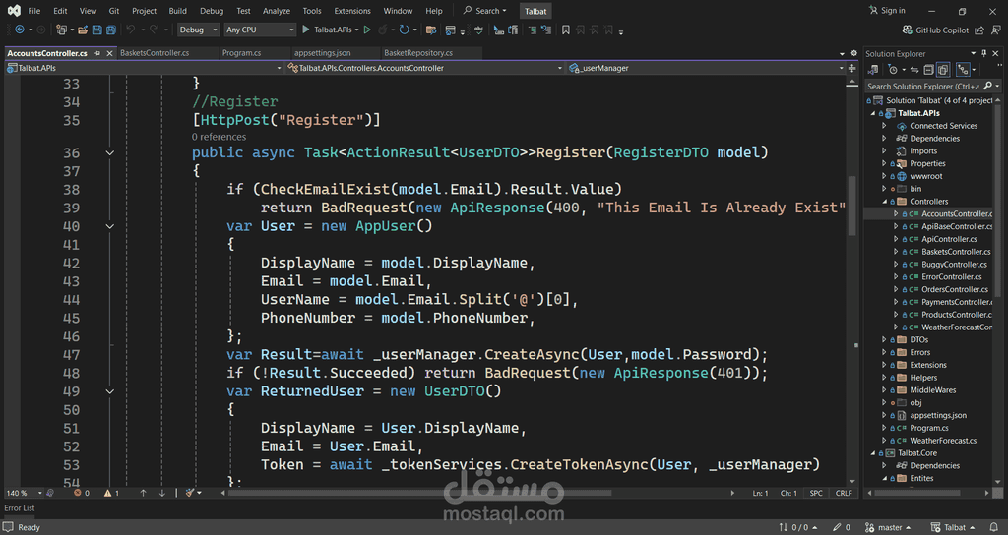Open the Error List panel tab

point(20,508)
